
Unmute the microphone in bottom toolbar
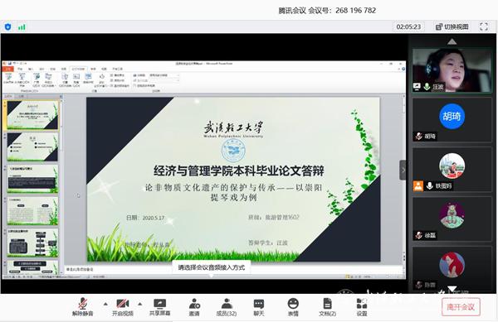[x=82, y=307]
